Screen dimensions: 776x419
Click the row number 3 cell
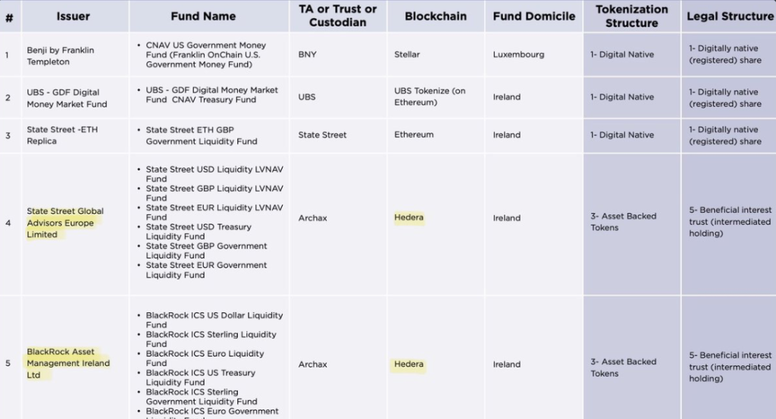tap(8, 136)
